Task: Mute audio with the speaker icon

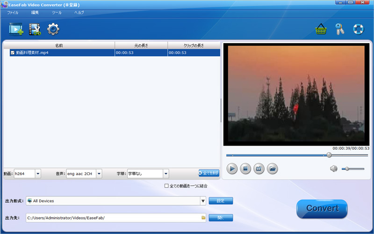Action: [334, 169]
